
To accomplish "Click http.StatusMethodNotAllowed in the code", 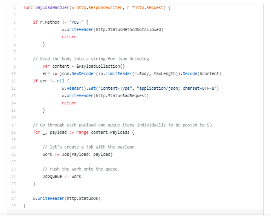I will 129,30.
